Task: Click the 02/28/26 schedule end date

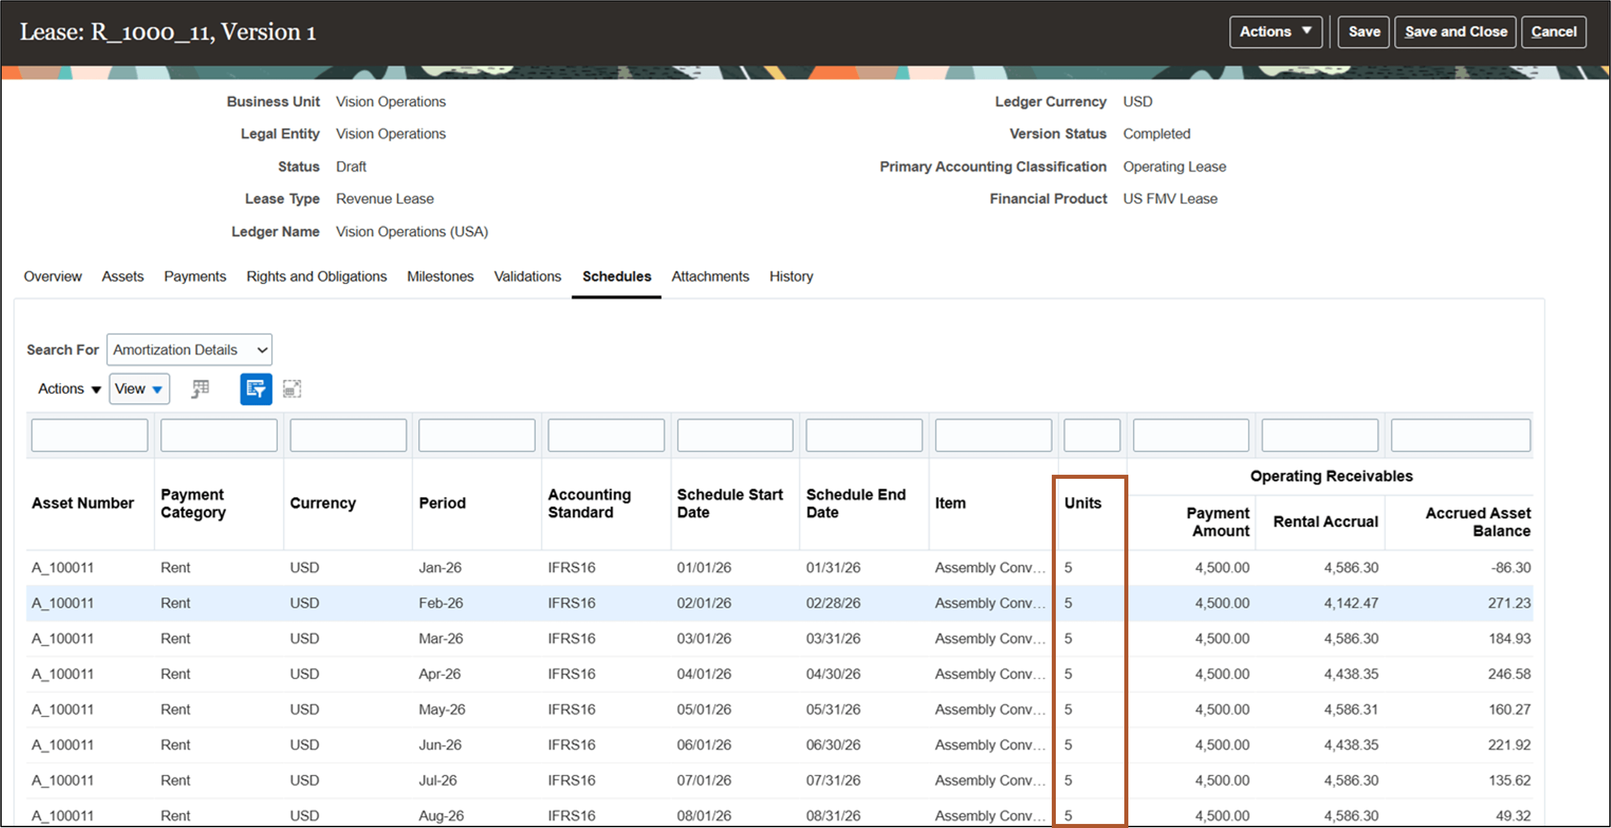Action: point(833,603)
